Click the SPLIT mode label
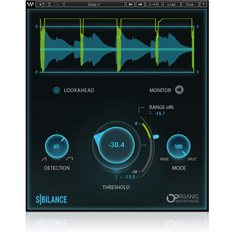This screenshot has width=235, height=236. click(192, 159)
